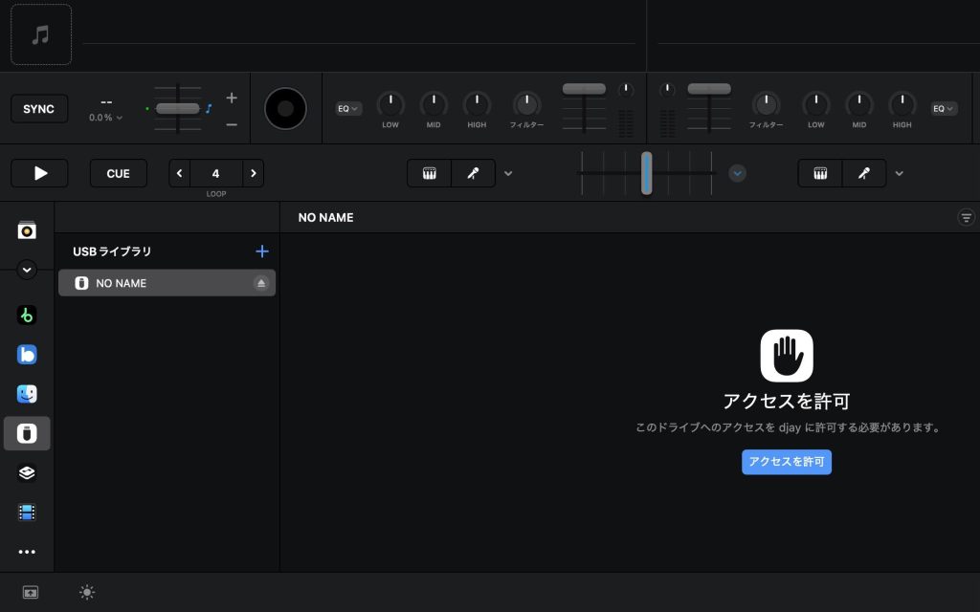The image size is (980, 612).
Task: Eject the NO NAME USB drive
Action: point(261,283)
